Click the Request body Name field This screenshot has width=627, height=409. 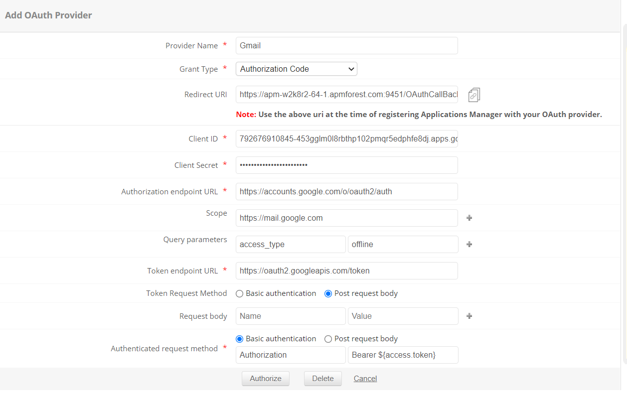pos(291,316)
